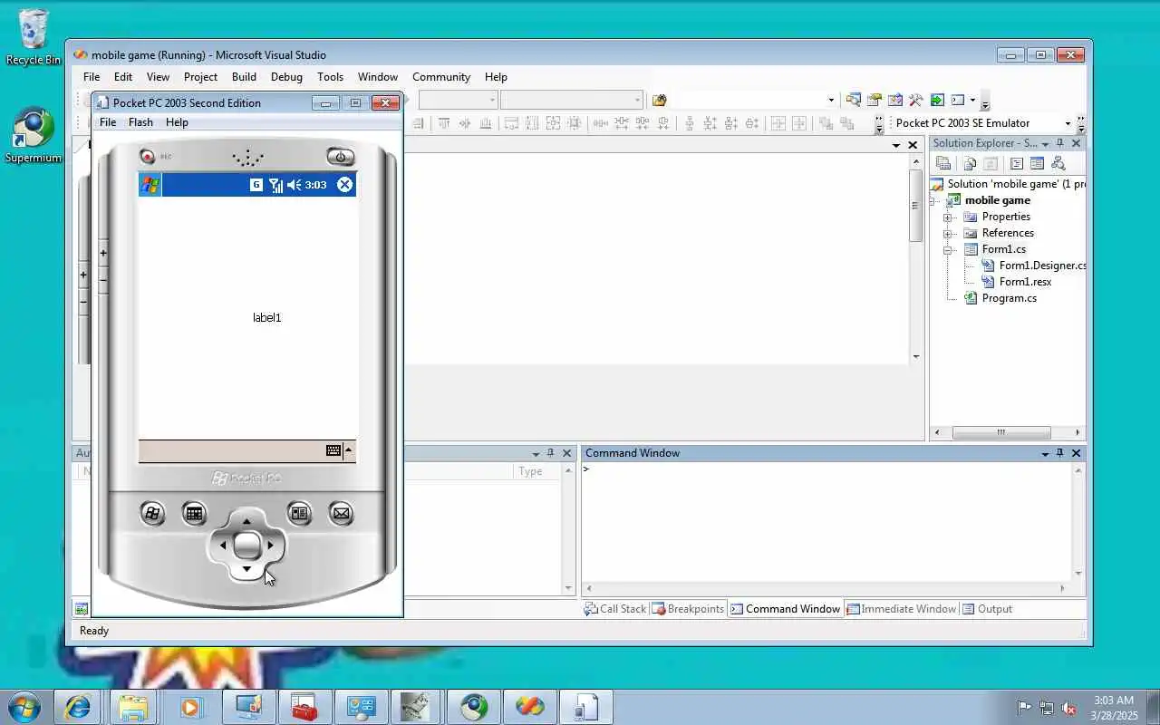
Task: Switch to the Immediate Window tab
Action: coord(901,609)
